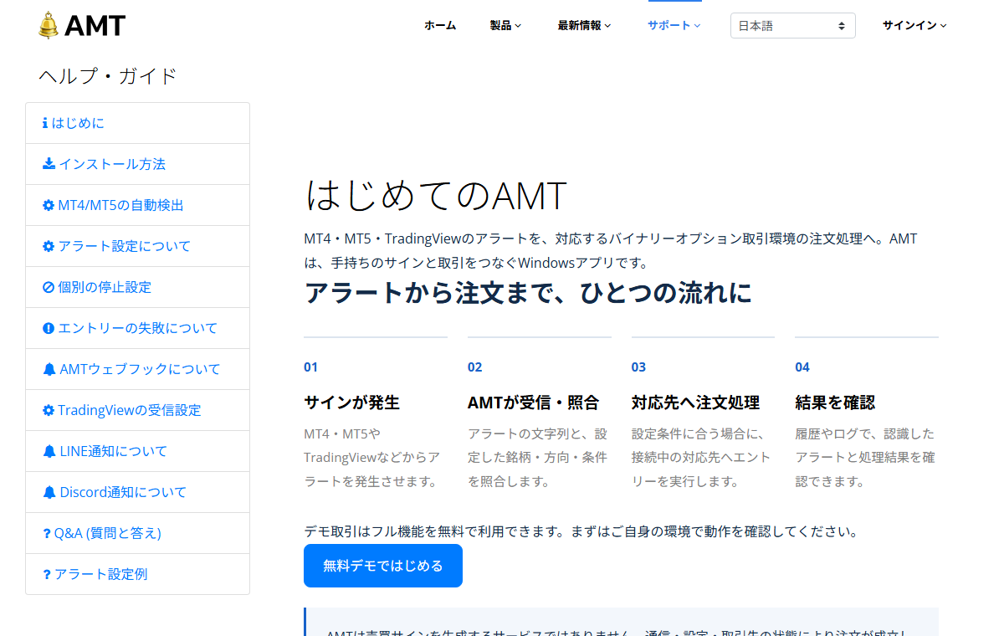The width and height of the screenshot is (1004, 636).
Task: Click the はじめてのAMT page heading
Action: (x=436, y=196)
